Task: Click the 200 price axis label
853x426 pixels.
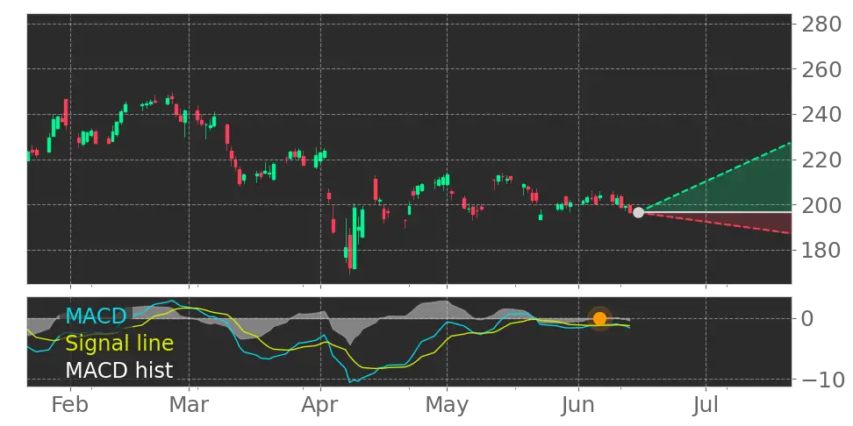Action: [x=821, y=205]
